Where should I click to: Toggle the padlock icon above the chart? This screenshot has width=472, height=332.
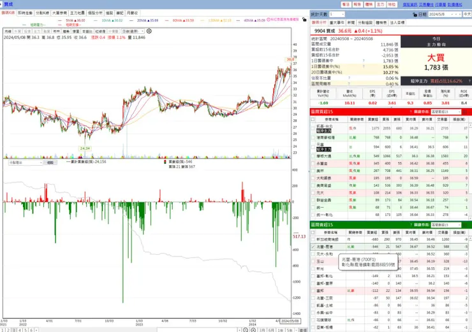click(304, 19)
